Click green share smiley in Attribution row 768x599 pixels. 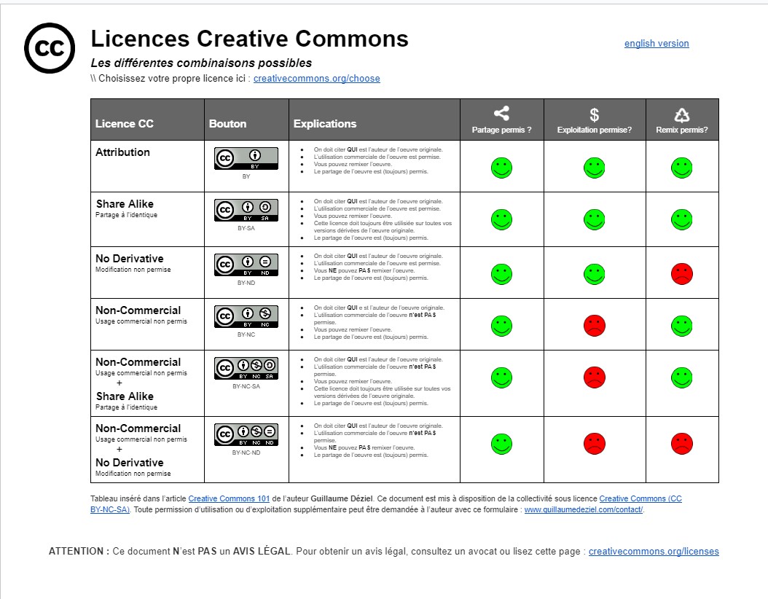tap(501, 168)
